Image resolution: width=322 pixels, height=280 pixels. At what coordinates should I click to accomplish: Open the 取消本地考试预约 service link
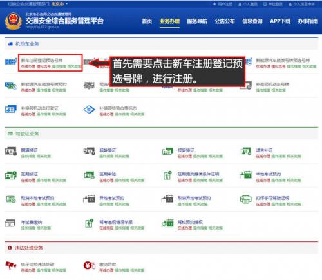pos(37,198)
